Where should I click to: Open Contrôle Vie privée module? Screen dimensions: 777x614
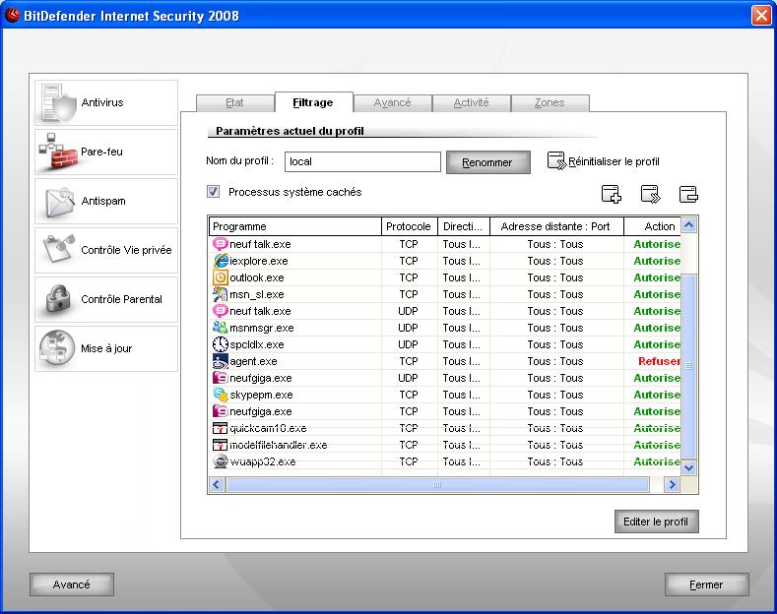coord(106,250)
